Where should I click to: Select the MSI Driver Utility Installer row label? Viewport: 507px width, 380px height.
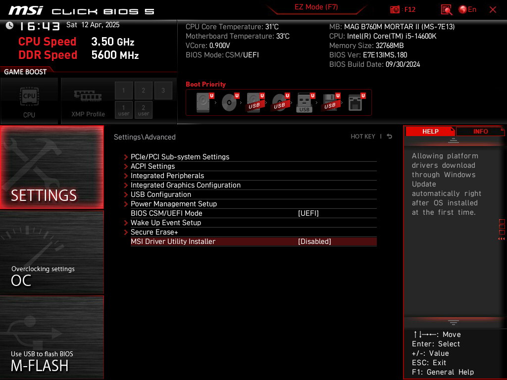[173, 241]
